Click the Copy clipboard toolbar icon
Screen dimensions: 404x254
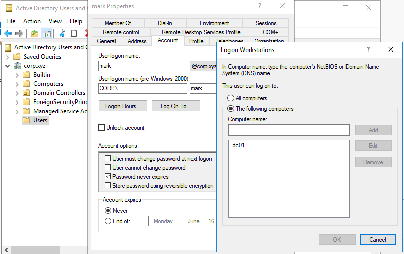[x=74, y=34]
